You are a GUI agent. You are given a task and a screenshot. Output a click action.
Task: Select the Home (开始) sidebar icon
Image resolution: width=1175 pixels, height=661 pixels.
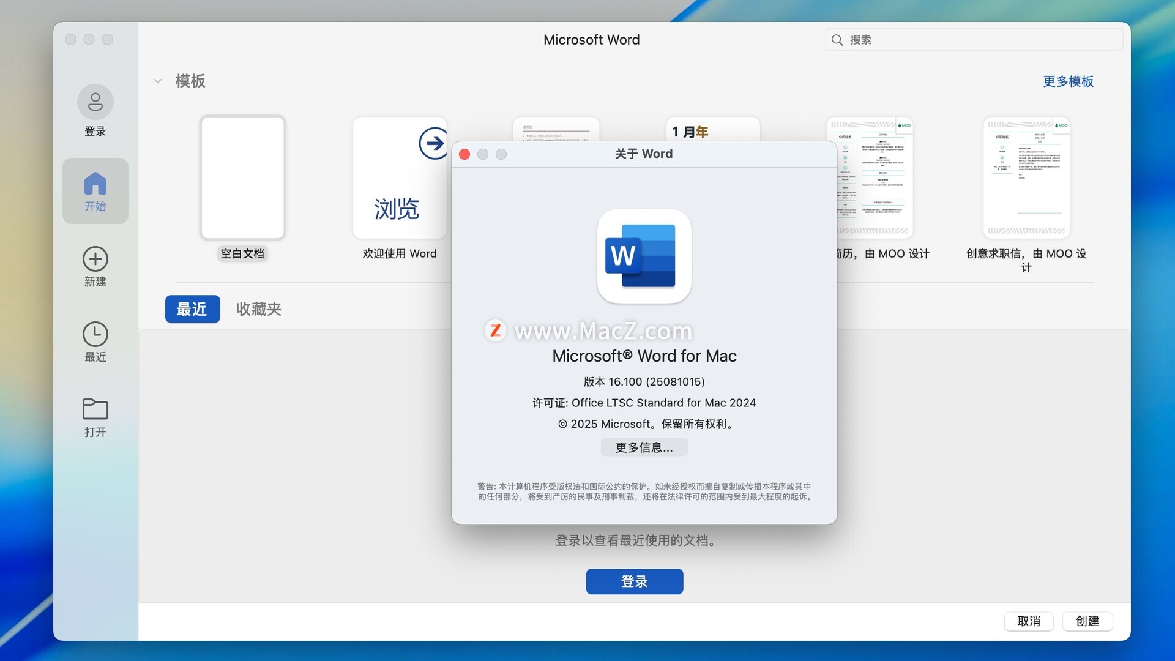[95, 184]
